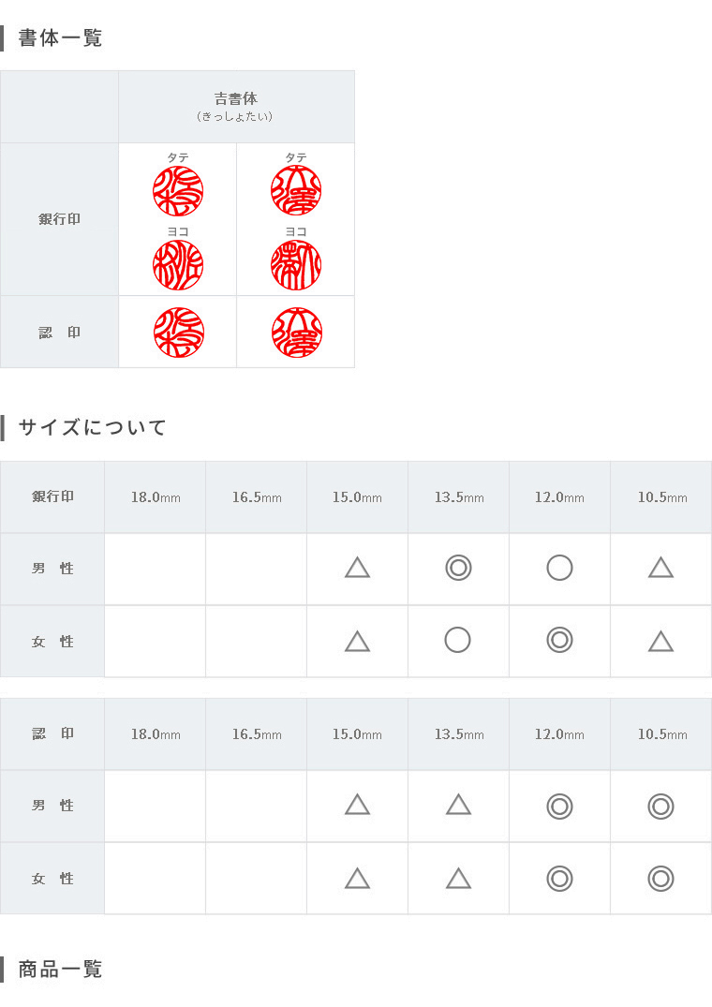
Task: Click the first タテ bank seal sample
Action: 178,191
